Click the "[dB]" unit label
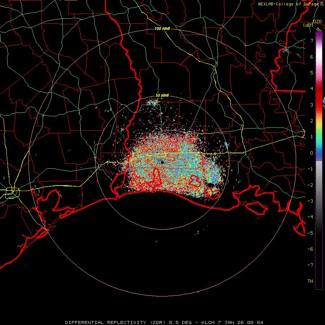The image size is (325, 325). (308, 25)
